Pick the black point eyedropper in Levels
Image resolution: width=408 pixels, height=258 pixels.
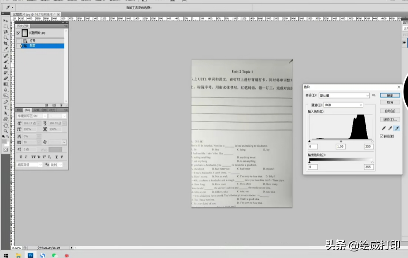pos(384,128)
